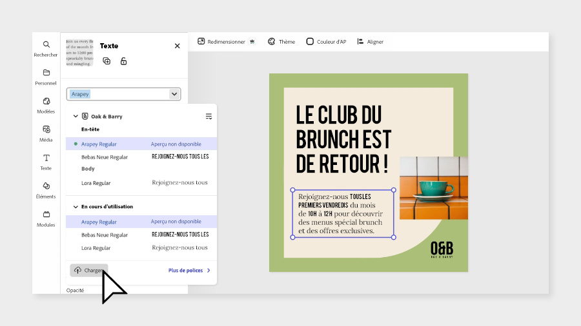This screenshot has height=326, width=581.
Task: Click the text preview thumbnail
Action: coord(79,52)
